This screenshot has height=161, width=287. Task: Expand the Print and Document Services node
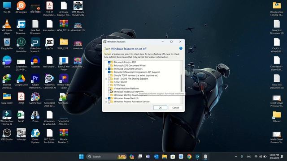[106, 69]
